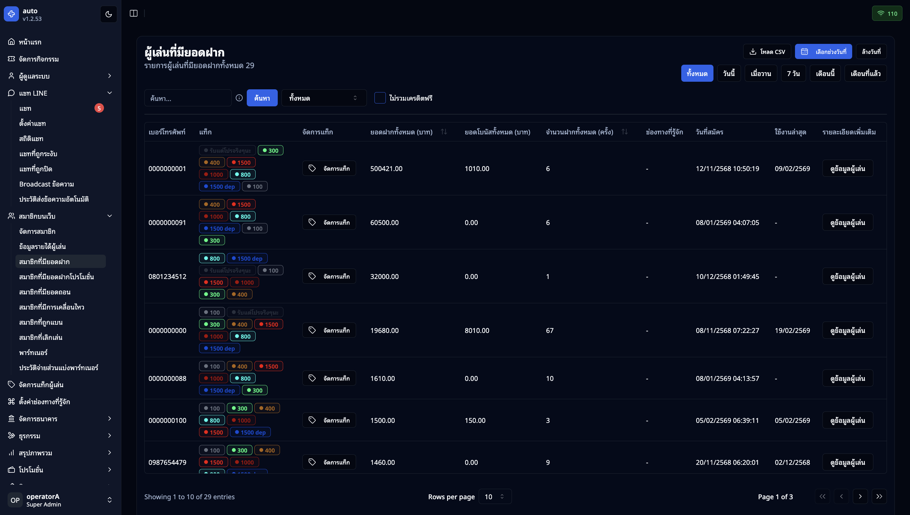This screenshot has width=910, height=515.
Task: Toggle dark mode moon icon
Action: pyautogui.click(x=108, y=14)
